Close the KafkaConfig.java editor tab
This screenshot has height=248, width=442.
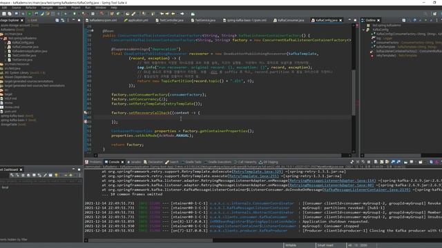(340, 20)
